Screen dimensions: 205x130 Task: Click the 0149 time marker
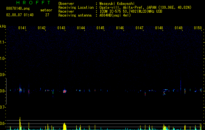[179, 28]
